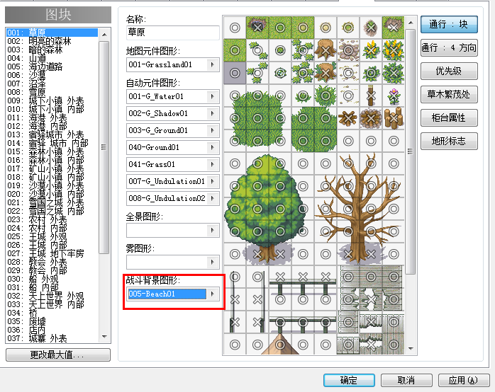This screenshot has width=495, height=392.
Task: Toggle passability on the pink flower tile
Action: (394, 96)
